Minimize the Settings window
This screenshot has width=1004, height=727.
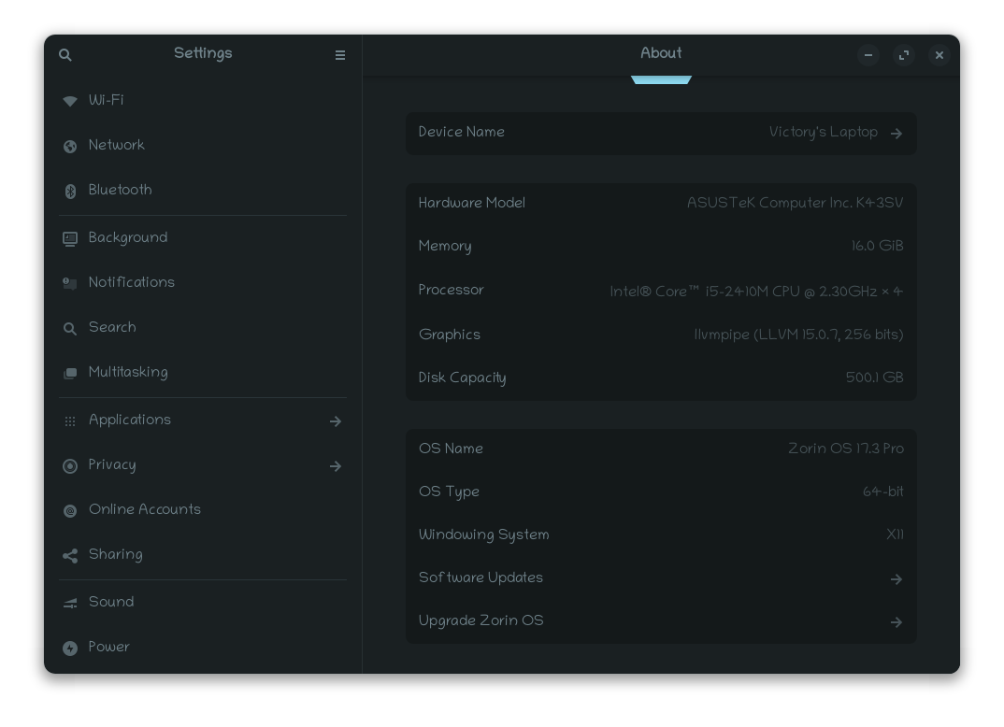868,56
